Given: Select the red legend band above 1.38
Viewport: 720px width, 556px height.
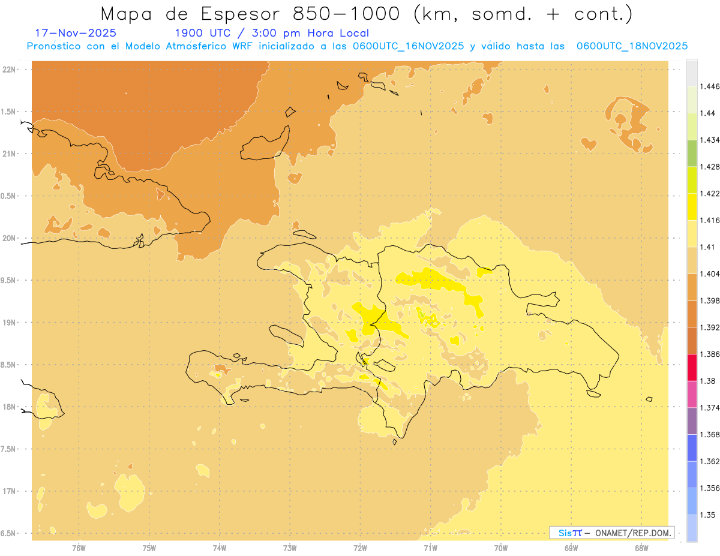Looking at the screenshot, I should coord(692,367).
